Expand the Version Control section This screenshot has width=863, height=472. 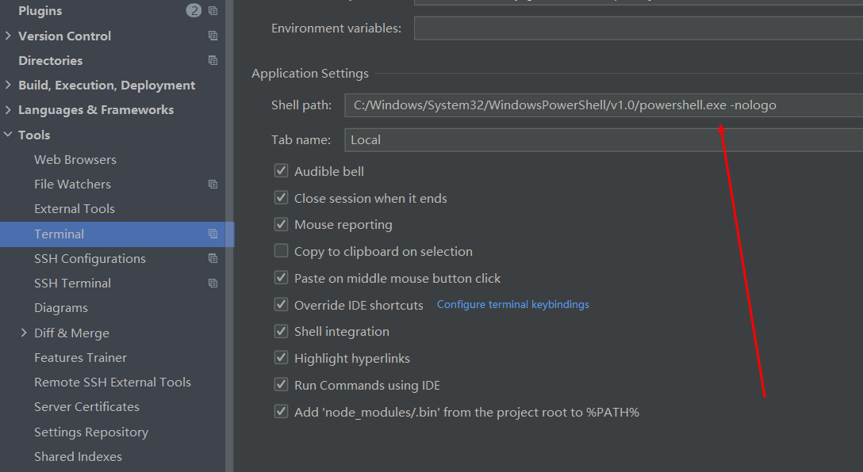click(x=9, y=36)
